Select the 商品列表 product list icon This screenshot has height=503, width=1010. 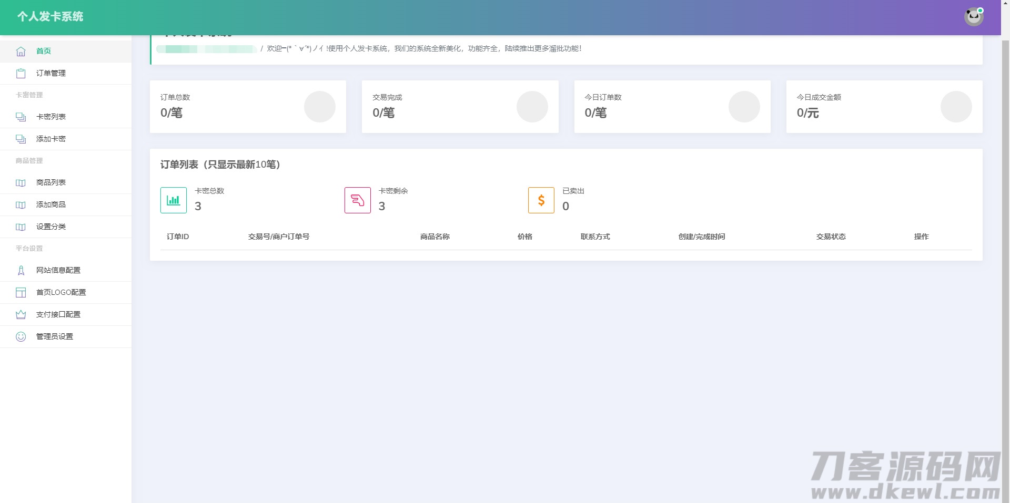coord(21,182)
